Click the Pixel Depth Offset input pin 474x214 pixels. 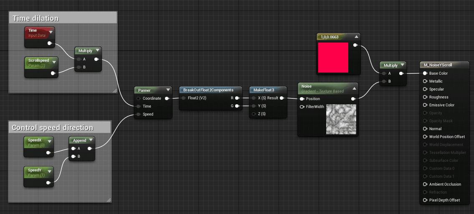click(x=425, y=200)
